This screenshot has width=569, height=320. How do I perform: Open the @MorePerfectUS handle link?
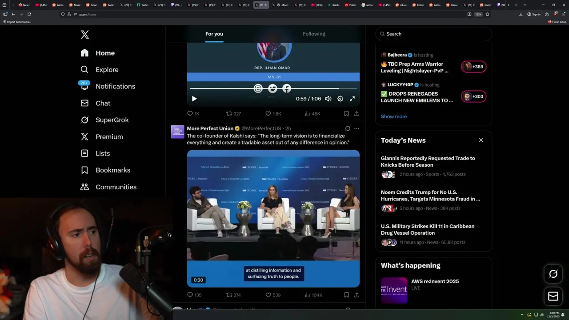[261, 128]
